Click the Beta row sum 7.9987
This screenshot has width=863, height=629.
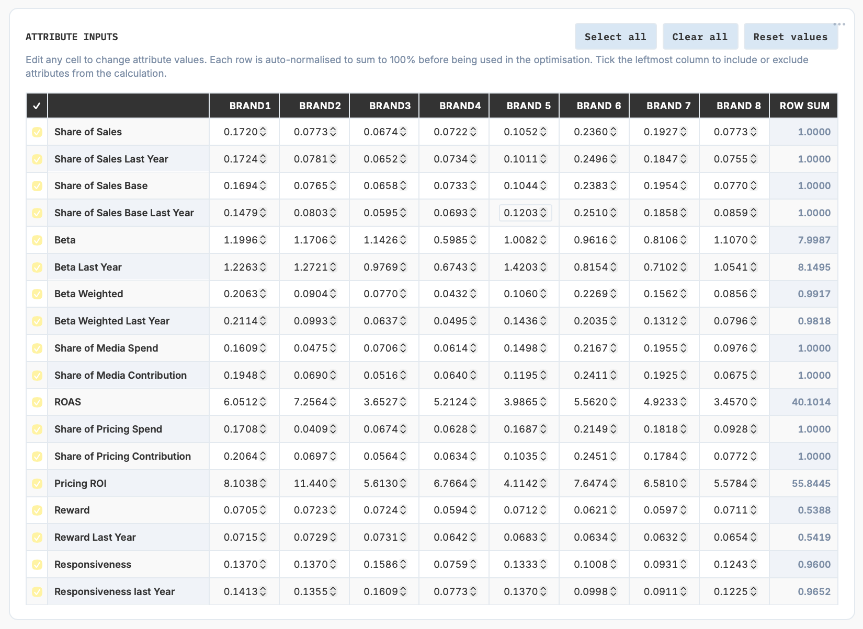tap(814, 240)
